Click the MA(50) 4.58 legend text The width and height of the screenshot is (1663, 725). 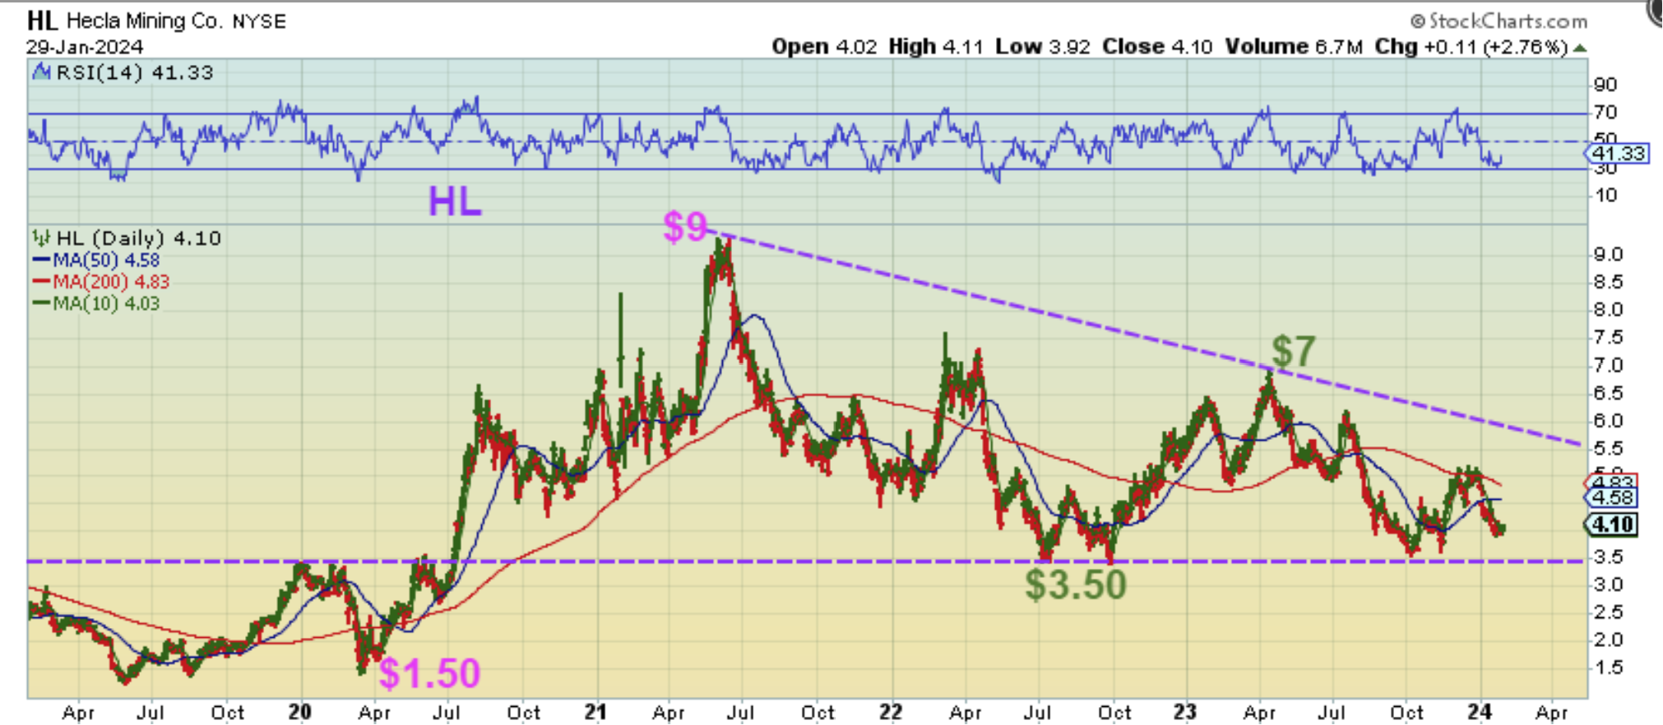(x=106, y=261)
